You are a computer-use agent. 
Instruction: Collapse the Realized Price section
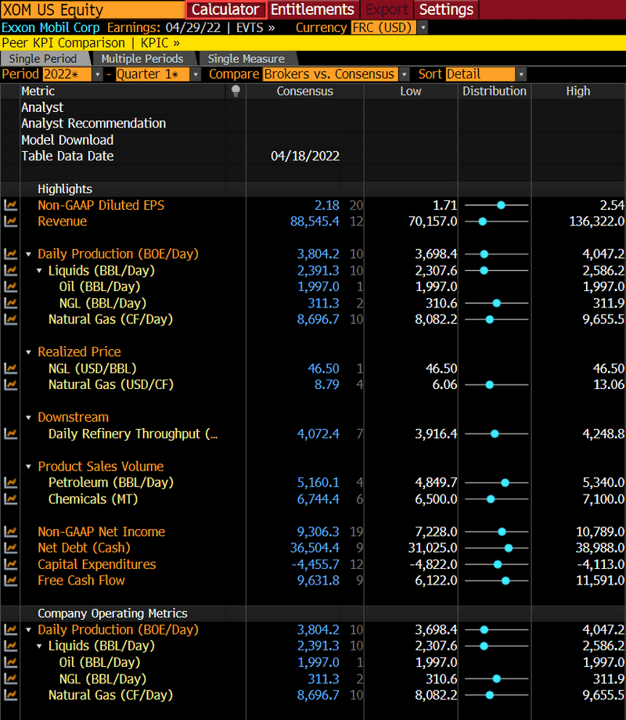coord(29,352)
